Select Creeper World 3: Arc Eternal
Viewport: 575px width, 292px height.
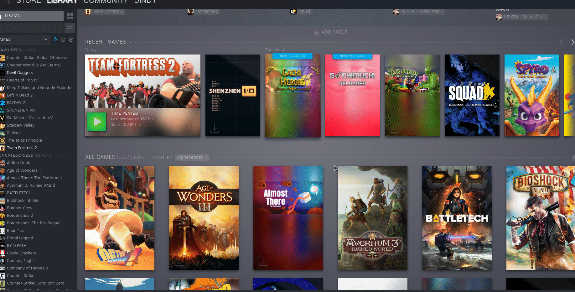tap(34, 65)
